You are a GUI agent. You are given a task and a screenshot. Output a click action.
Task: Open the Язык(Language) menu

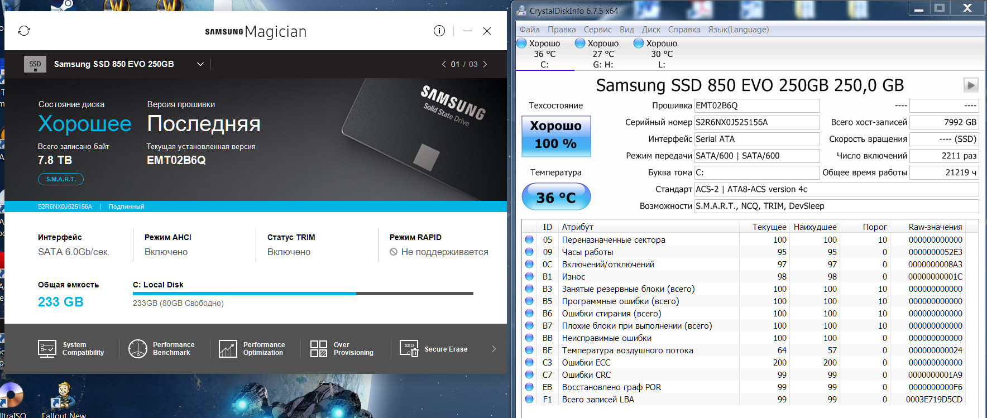[739, 30]
